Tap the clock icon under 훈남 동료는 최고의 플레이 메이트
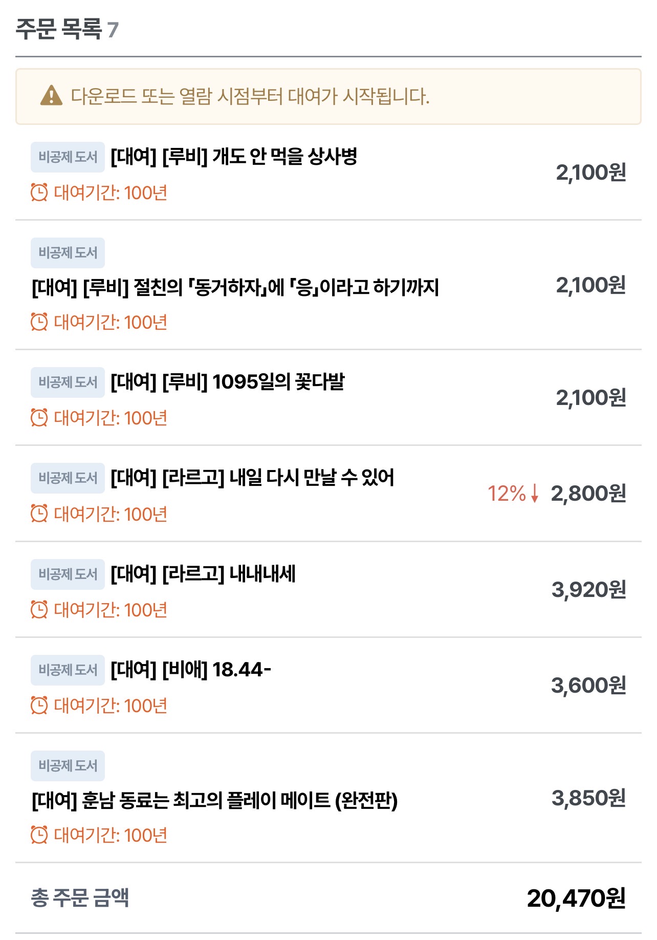 [x=39, y=835]
